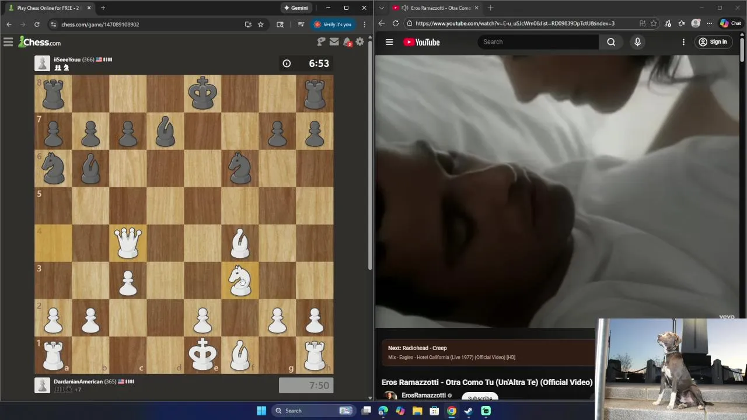Select the white bishop on f4

pyautogui.click(x=240, y=243)
